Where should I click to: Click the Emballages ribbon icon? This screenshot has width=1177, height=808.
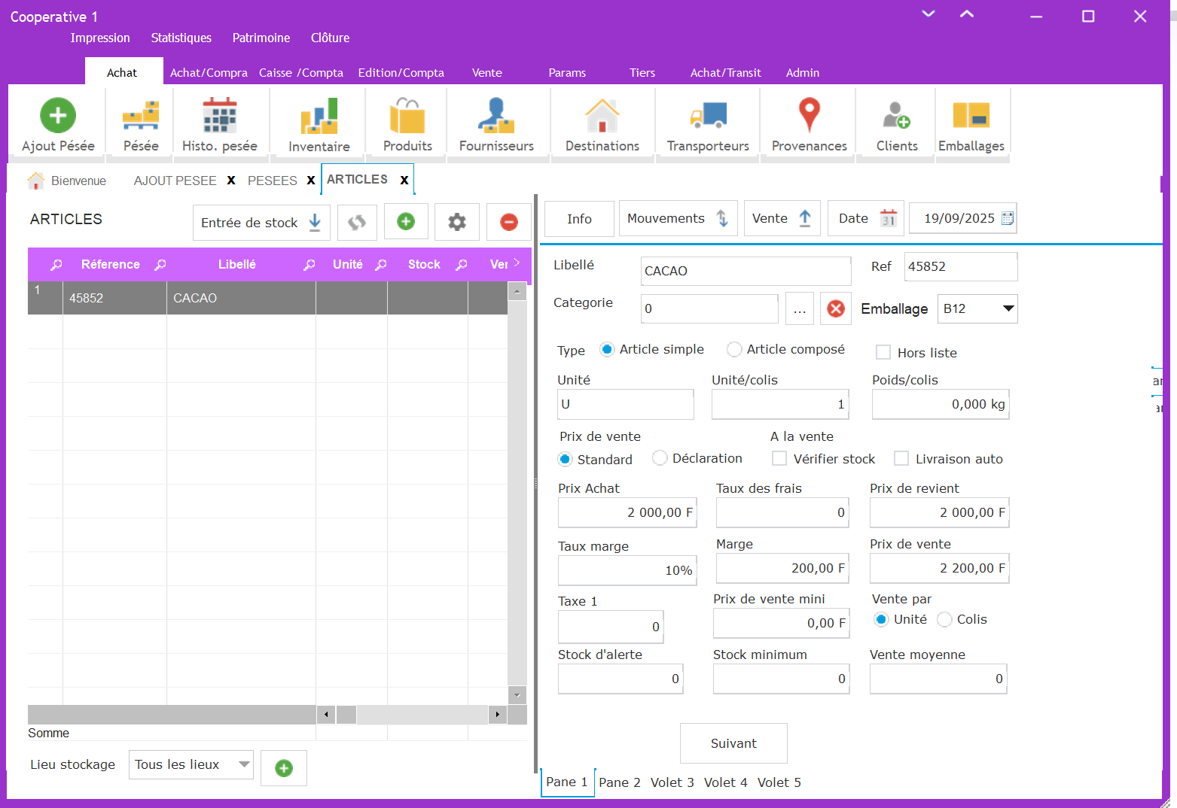971,116
